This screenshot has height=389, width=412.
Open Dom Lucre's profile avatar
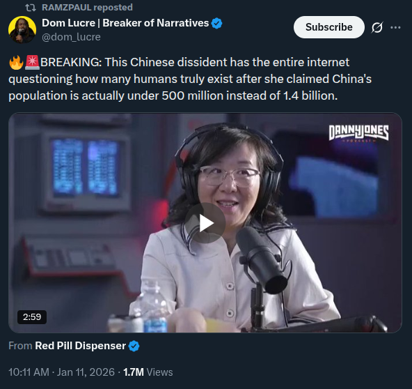tap(22, 29)
